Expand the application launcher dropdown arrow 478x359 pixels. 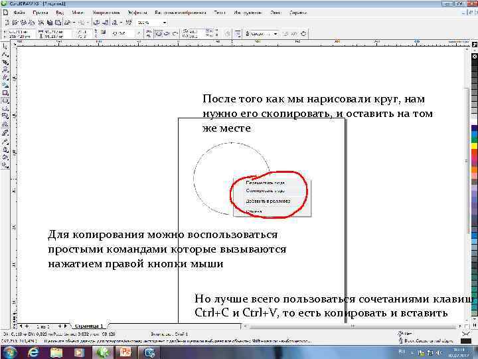click(121, 23)
